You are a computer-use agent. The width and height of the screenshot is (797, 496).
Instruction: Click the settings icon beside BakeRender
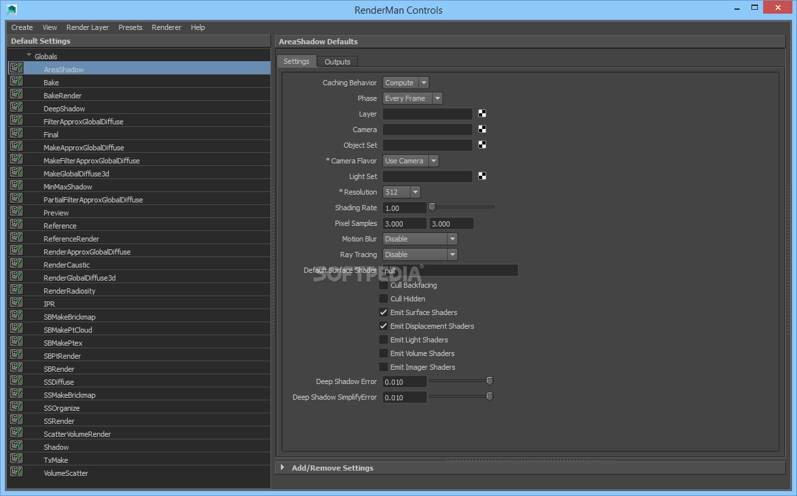(x=16, y=94)
